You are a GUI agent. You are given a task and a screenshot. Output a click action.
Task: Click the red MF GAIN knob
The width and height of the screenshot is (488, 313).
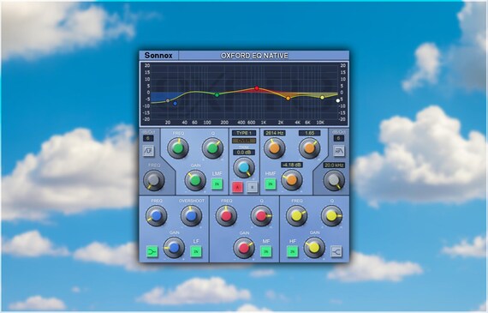point(244,248)
